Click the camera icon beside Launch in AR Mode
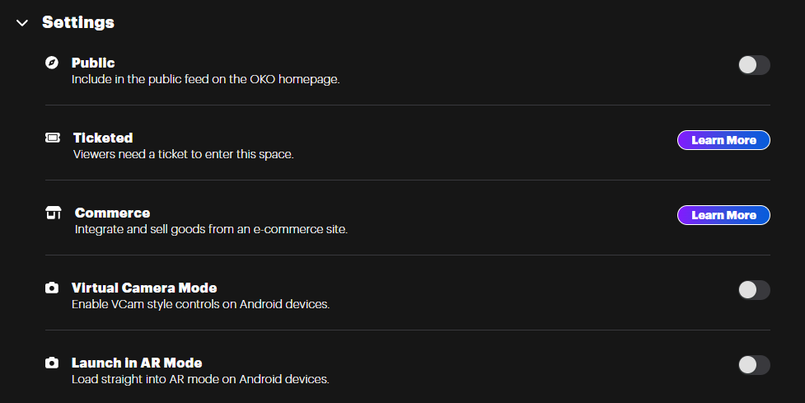Screen dimensions: 805x403 52,363
